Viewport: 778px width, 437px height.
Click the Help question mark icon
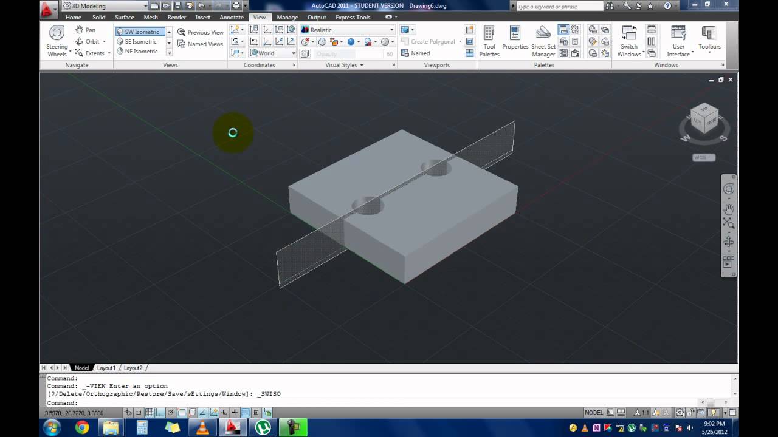click(668, 5)
